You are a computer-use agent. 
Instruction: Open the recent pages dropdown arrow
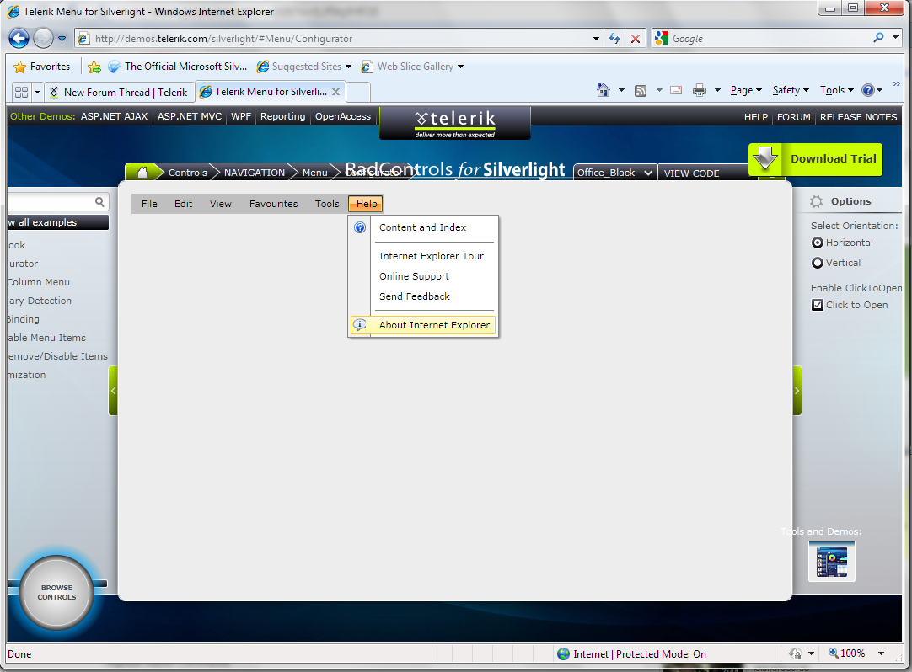[62, 39]
